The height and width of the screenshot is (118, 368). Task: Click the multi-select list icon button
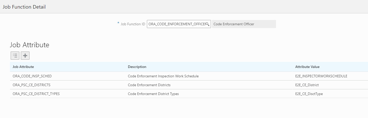(15, 56)
